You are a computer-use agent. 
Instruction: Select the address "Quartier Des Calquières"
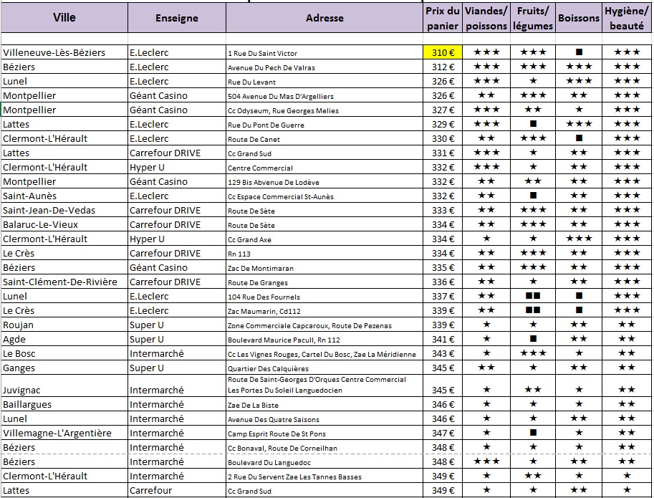(x=268, y=369)
